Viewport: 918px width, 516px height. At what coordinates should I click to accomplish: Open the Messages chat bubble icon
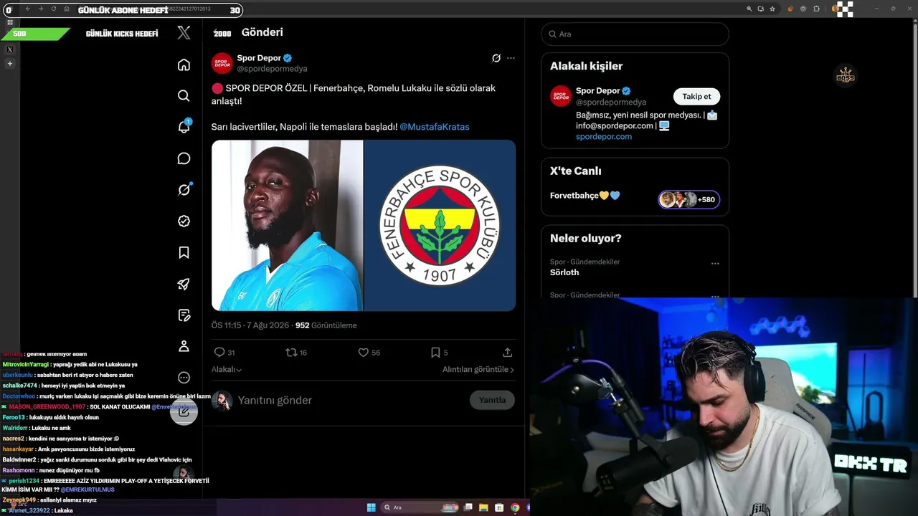(184, 158)
